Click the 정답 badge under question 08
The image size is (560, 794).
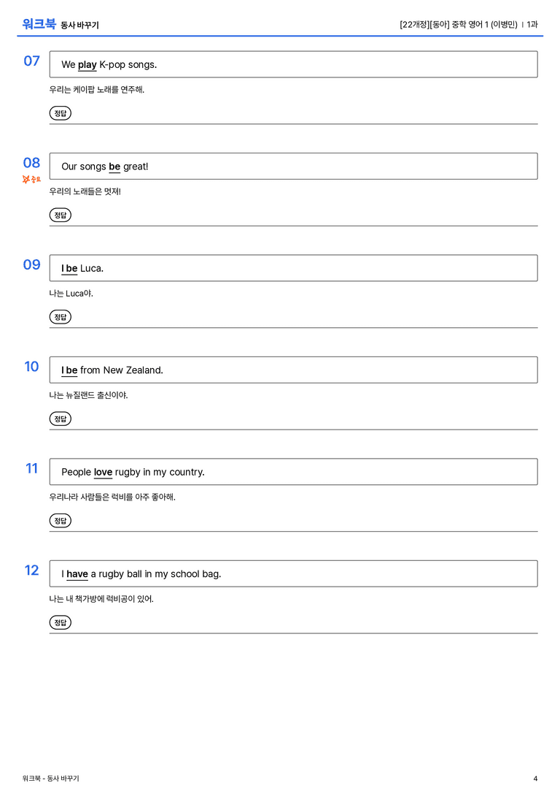pyautogui.click(x=60, y=215)
